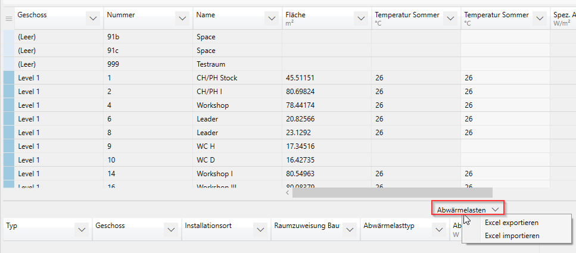Click the 'Leader' name cell in row 8
576x253 pixels.
[237, 133]
